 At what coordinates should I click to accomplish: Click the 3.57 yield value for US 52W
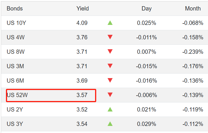82,95
